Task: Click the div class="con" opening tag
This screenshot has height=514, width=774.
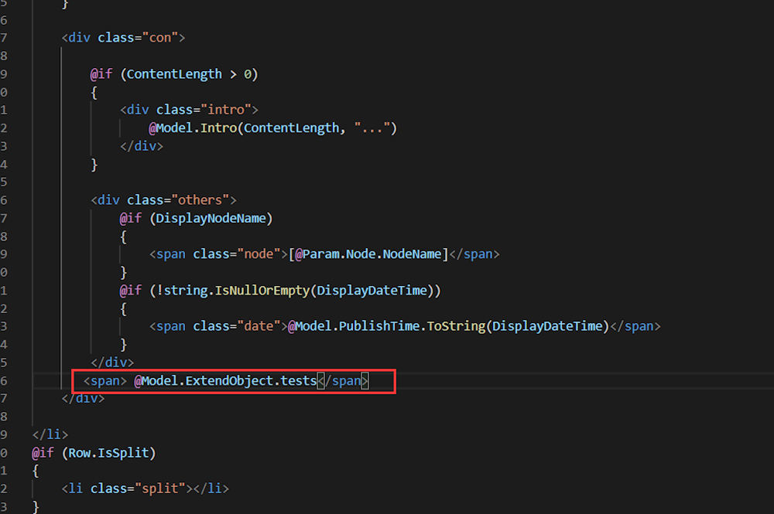Action: [x=123, y=37]
